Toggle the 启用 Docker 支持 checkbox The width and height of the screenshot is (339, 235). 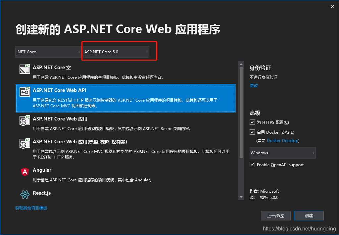(x=252, y=132)
